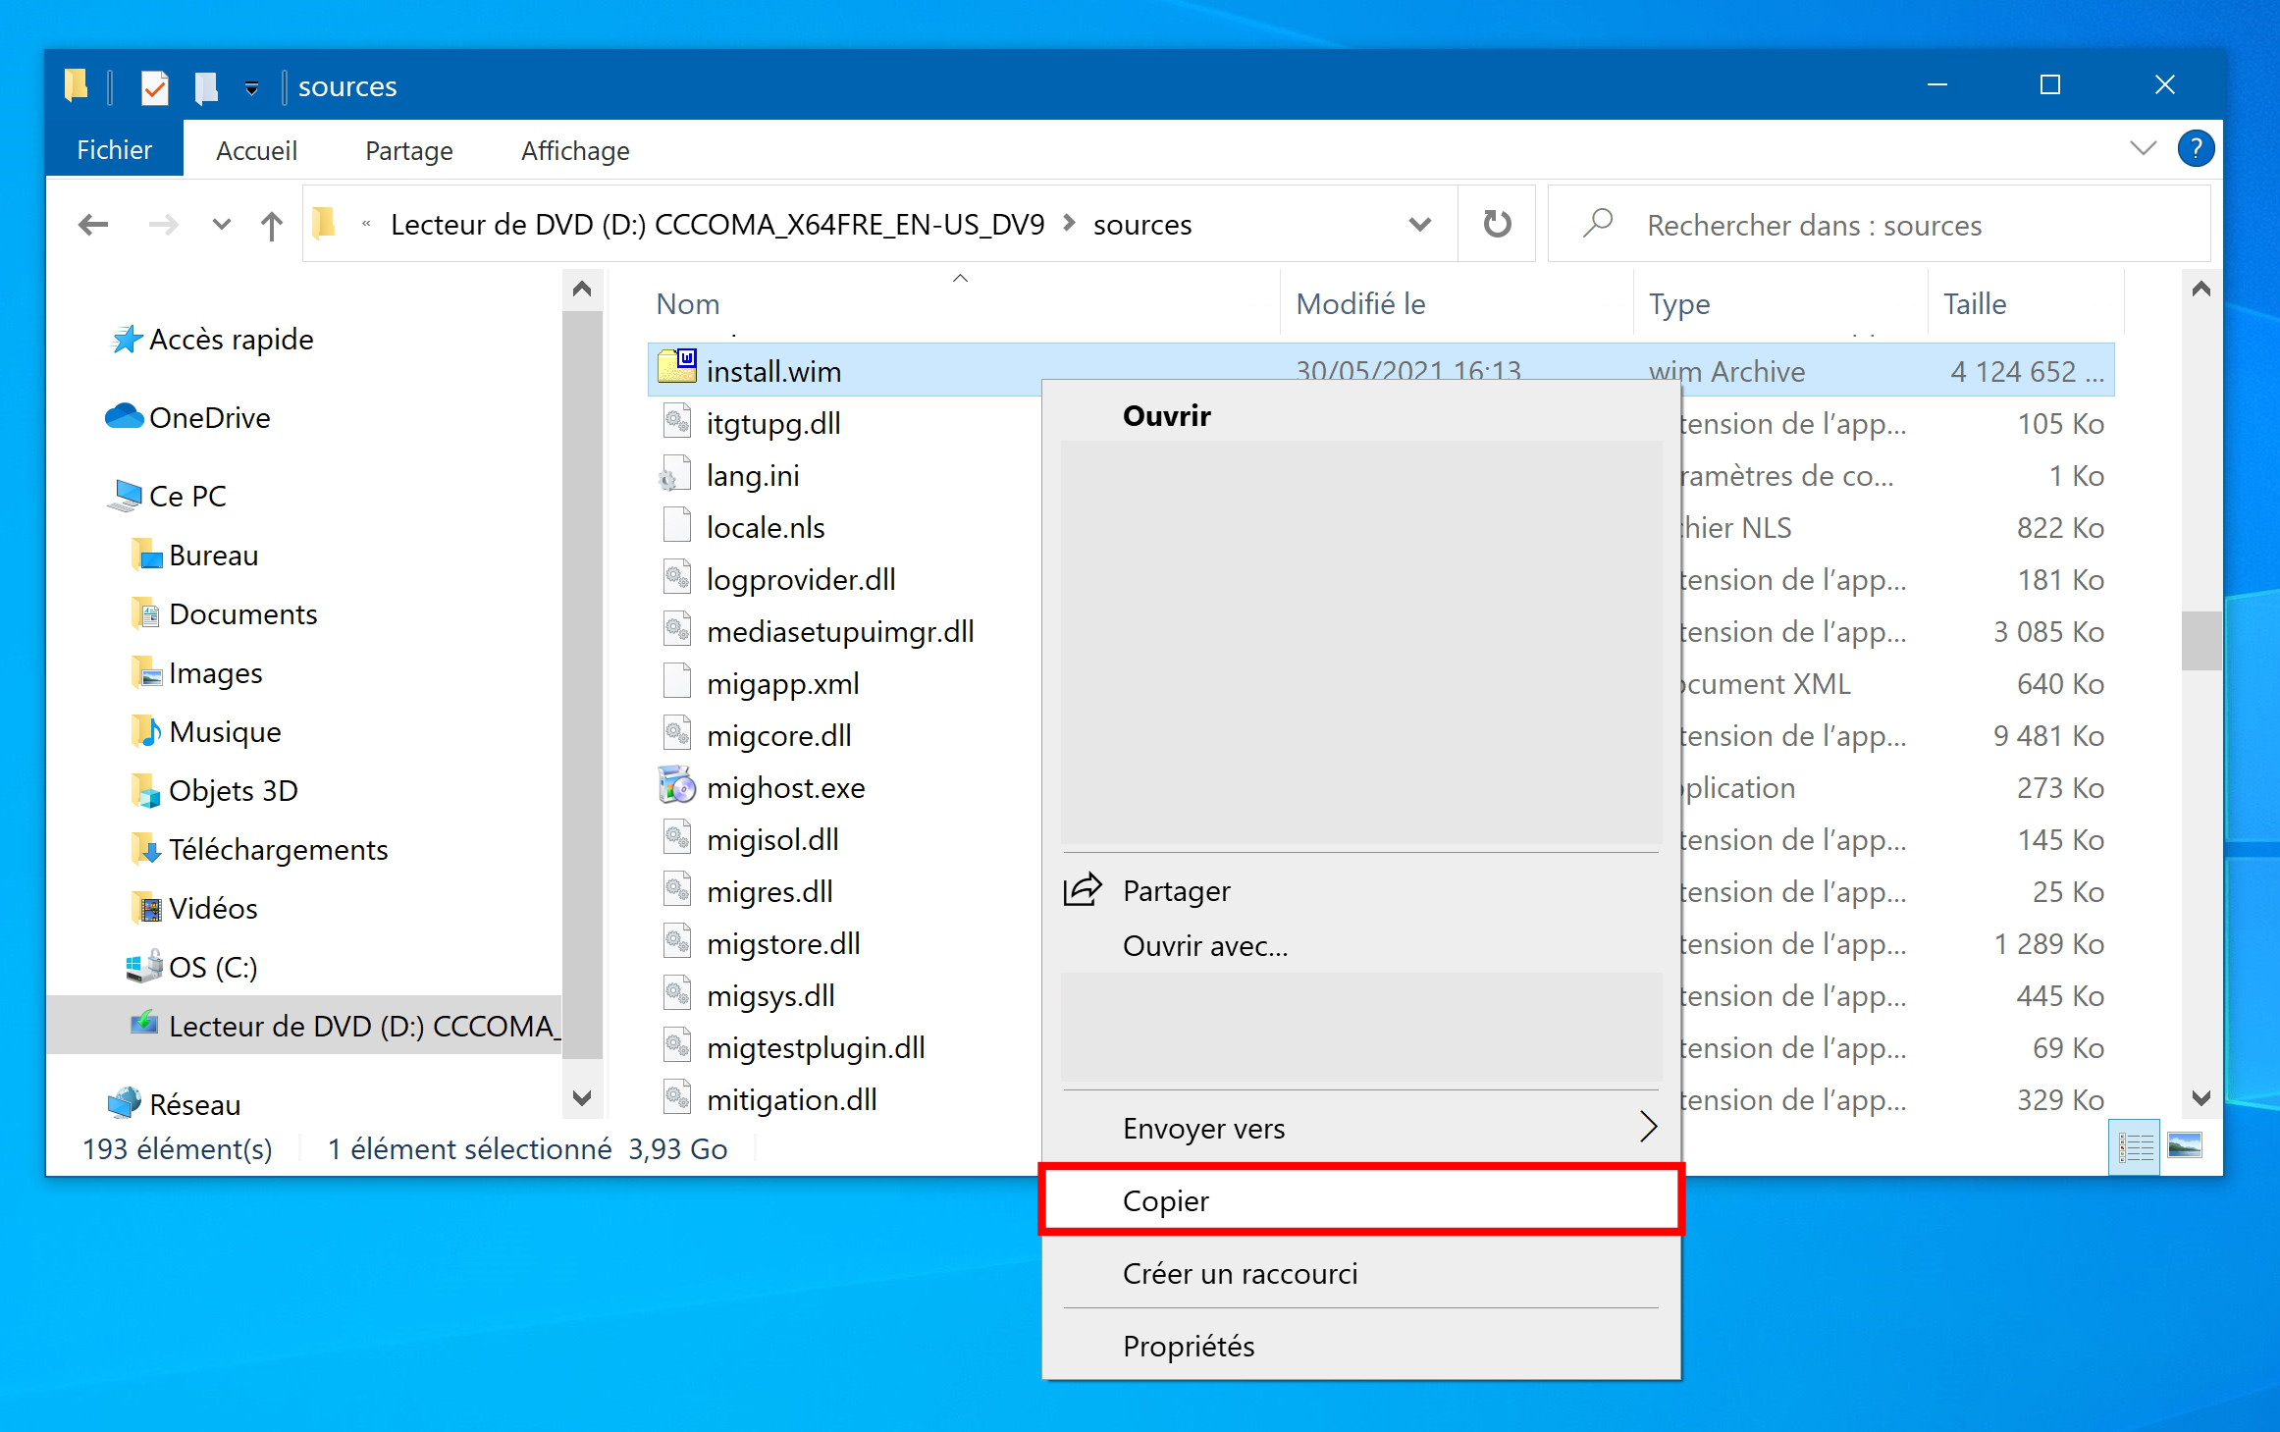The image size is (2280, 1432).
Task: Open Vidéos folder in navigation pane
Action: pyautogui.click(x=195, y=909)
